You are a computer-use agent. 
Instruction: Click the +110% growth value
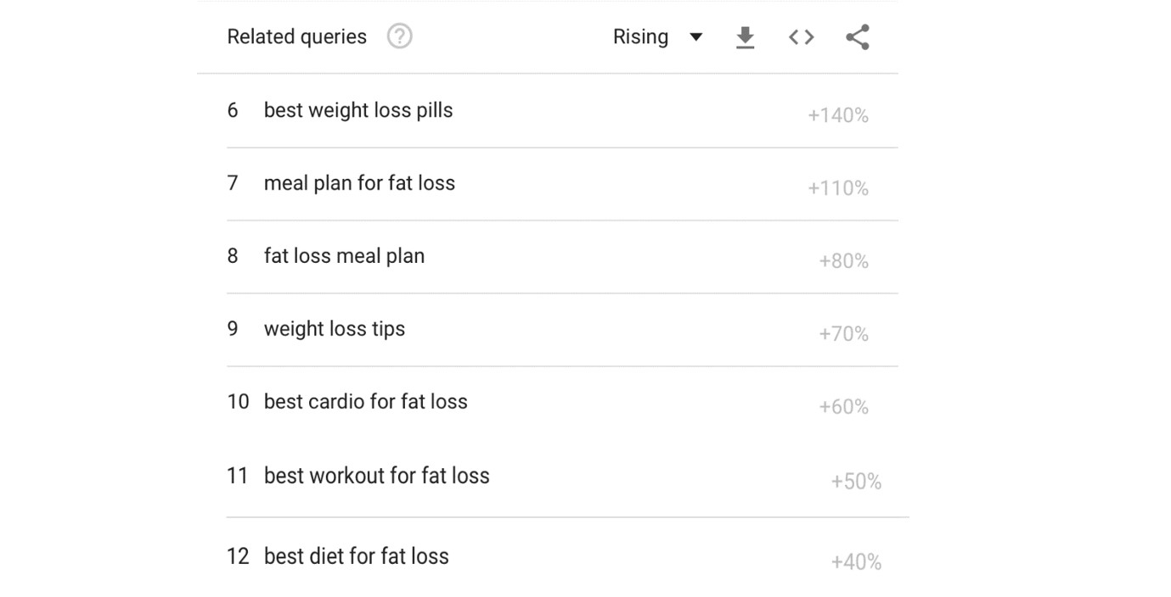837,188
